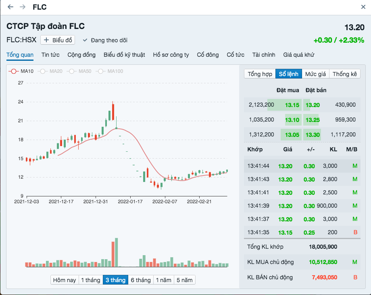Viewport: 371px width, 295px height.
Task: Click bid price 13.15
Action: coord(292,105)
